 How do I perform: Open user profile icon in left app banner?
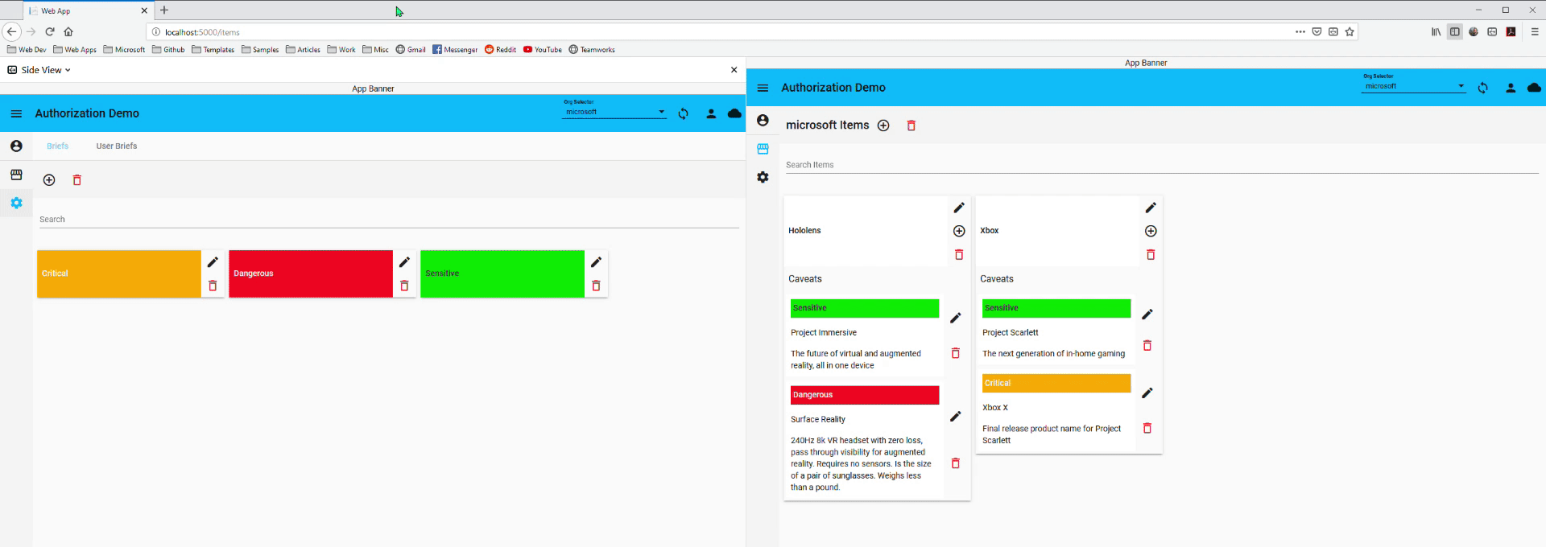coord(711,113)
